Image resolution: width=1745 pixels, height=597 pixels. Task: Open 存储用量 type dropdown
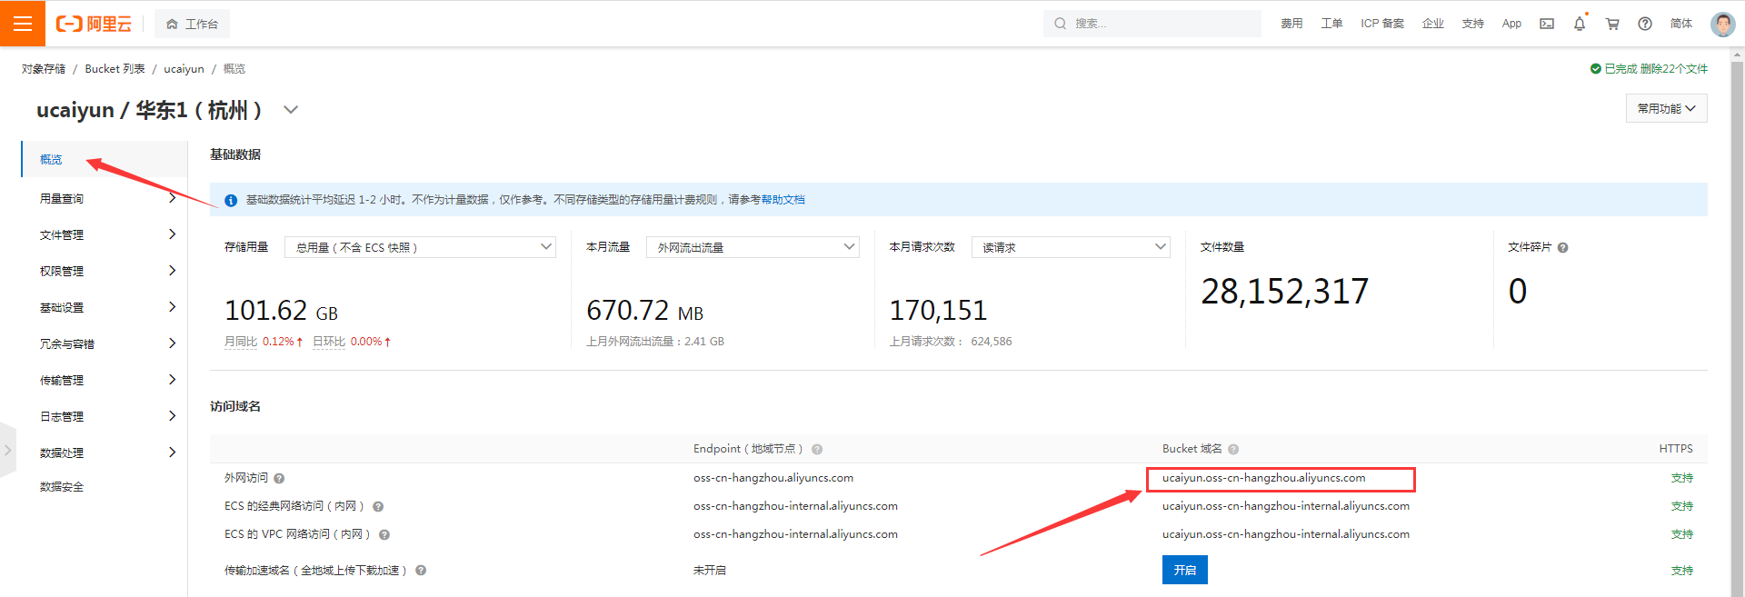420,247
